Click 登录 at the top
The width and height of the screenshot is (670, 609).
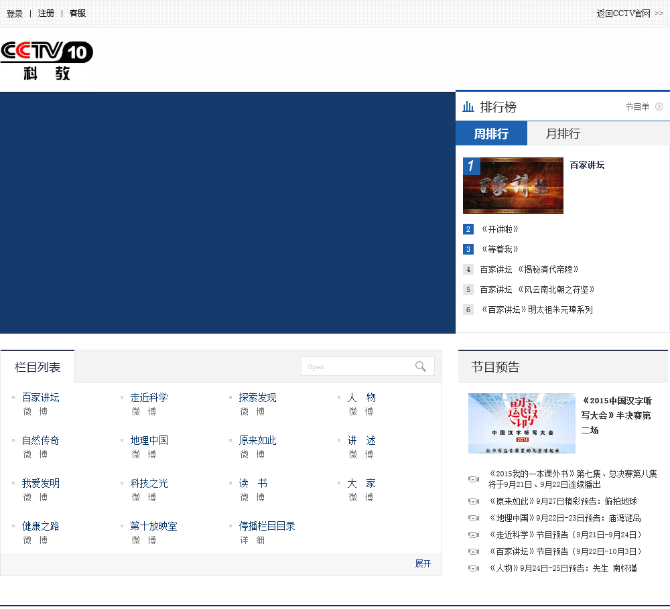click(15, 13)
